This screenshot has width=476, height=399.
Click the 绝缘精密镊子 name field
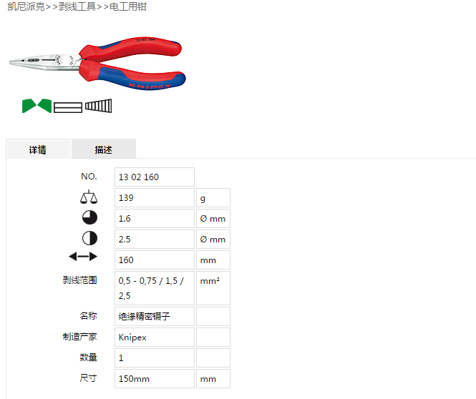click(155, 316)
